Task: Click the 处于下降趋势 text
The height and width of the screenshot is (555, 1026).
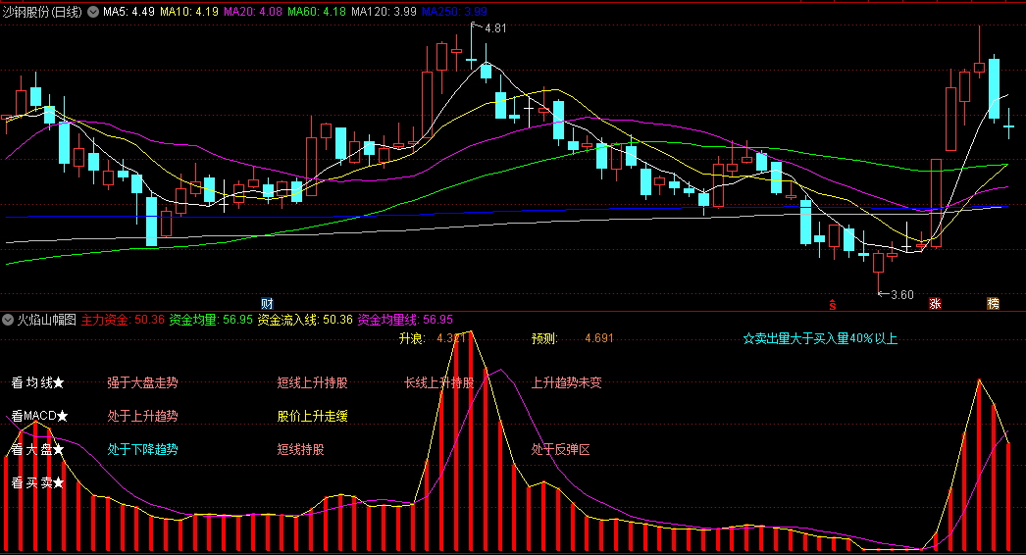Action: point(142,450)
